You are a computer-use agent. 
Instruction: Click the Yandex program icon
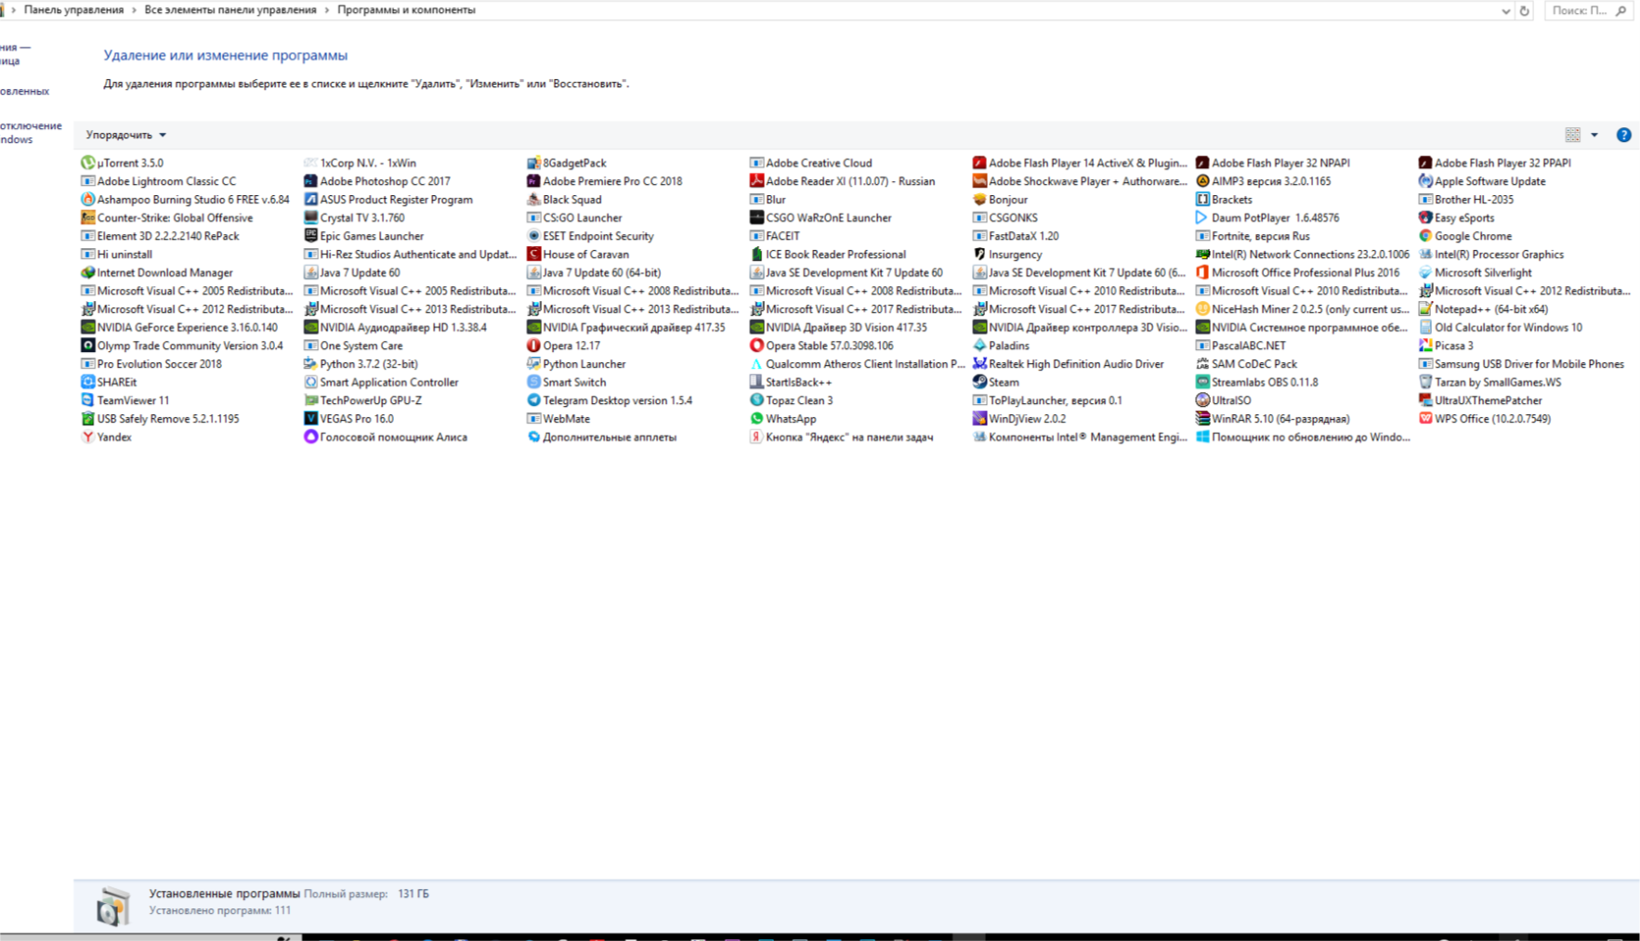[87, 437]
